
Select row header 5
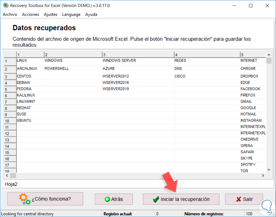coord(10,89)
